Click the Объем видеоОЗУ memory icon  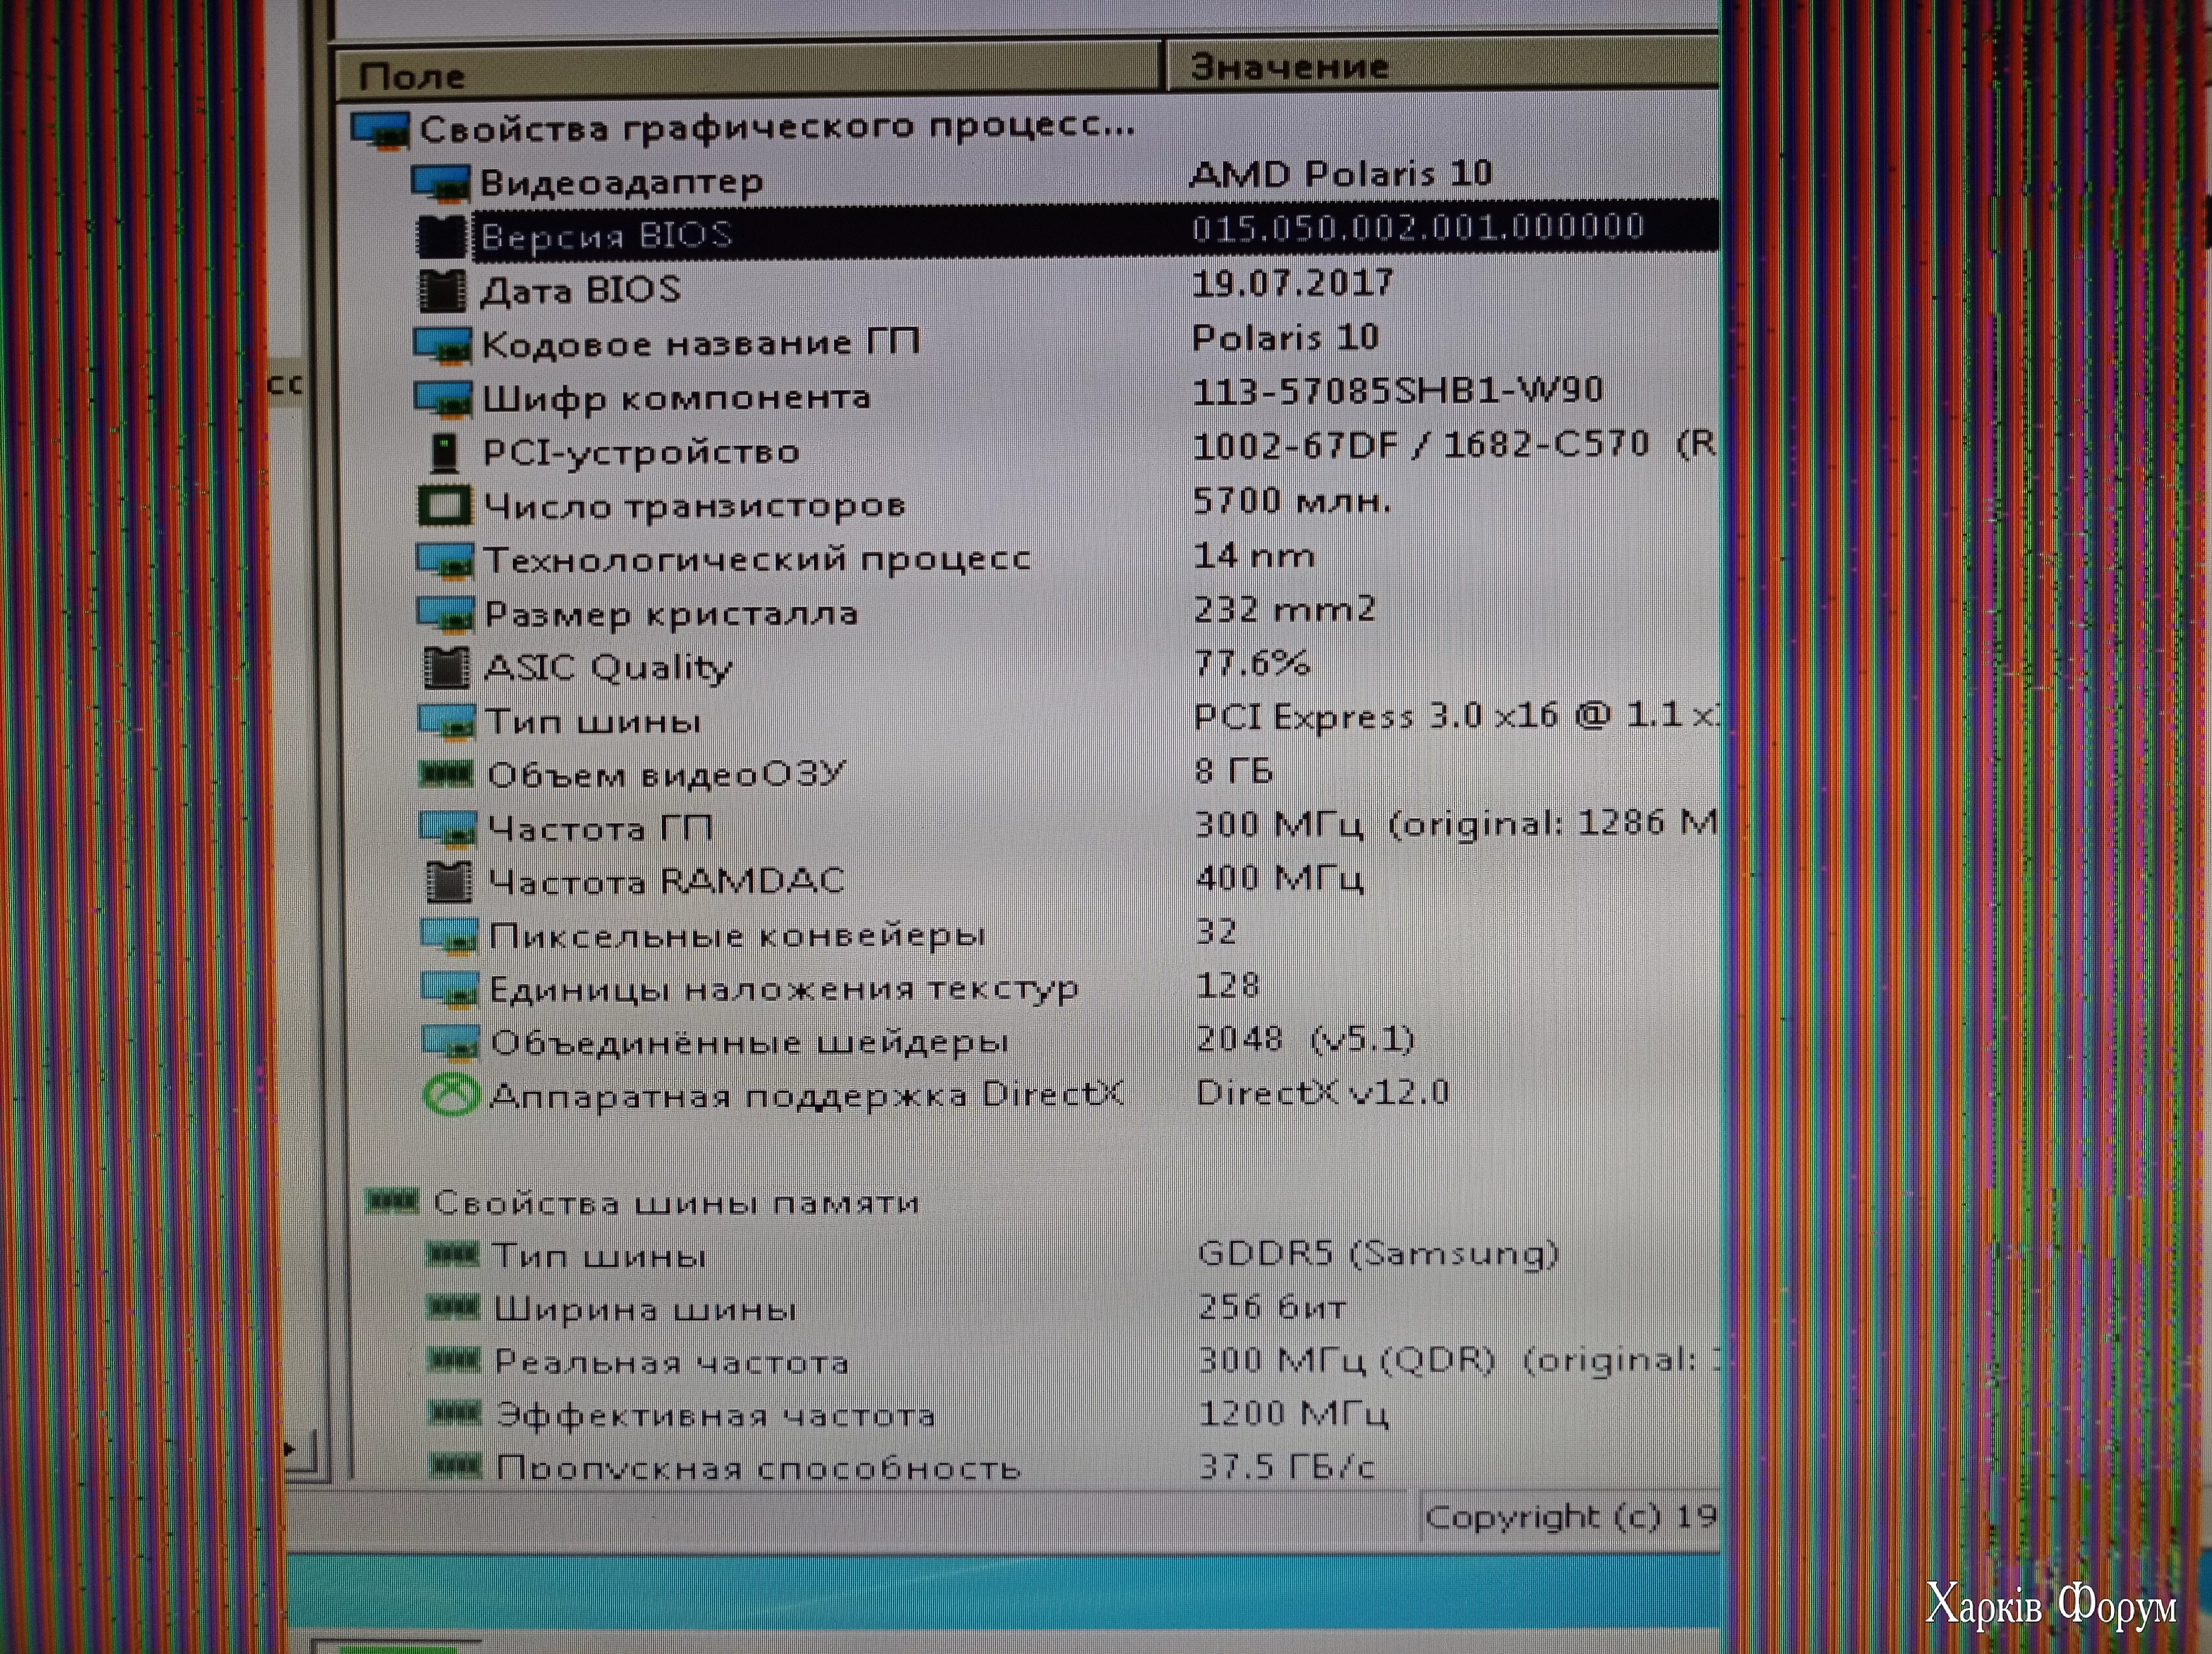446,773
